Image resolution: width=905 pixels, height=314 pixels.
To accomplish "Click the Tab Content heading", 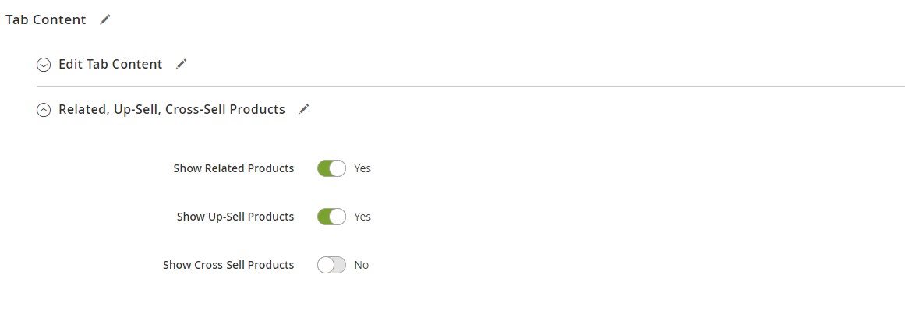I will coord(46,20).
